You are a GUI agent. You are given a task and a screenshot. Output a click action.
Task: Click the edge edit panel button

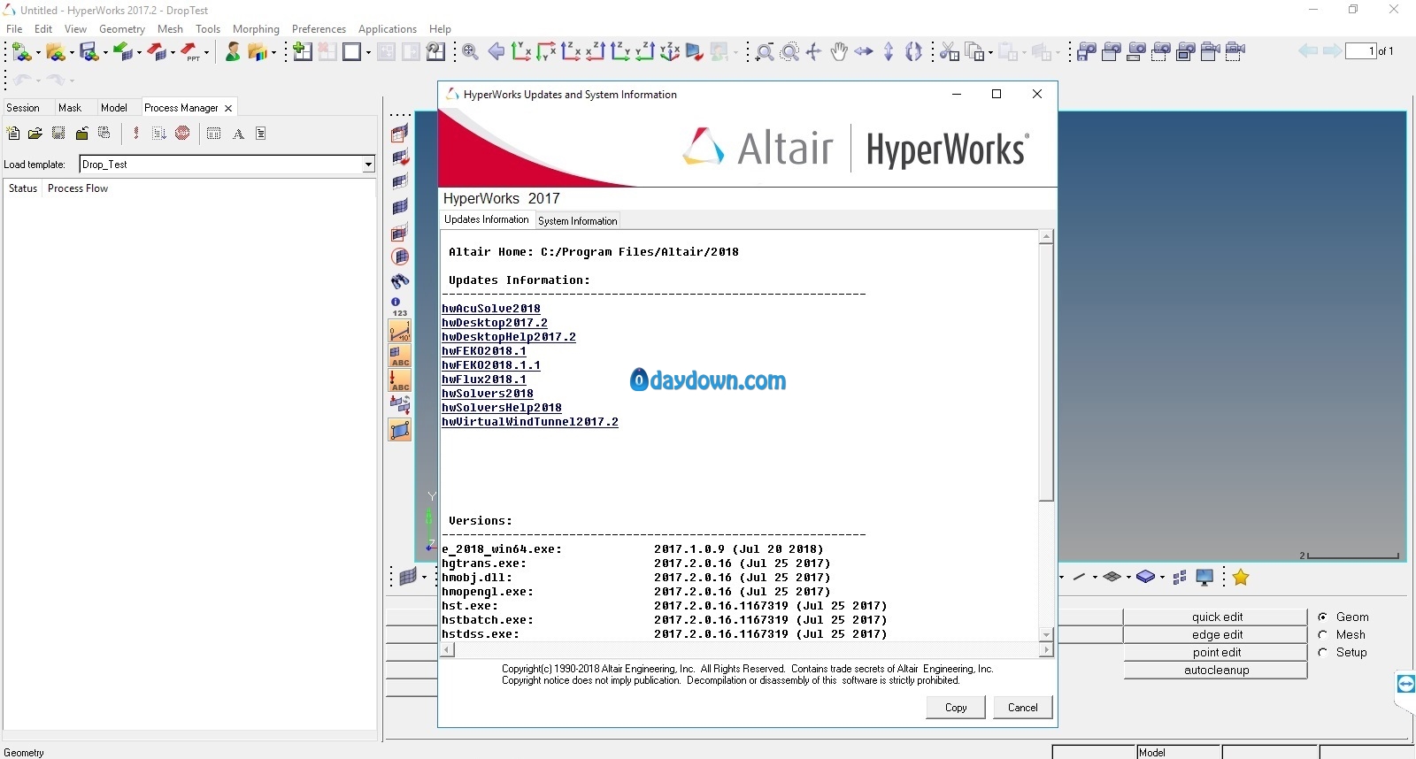[1216, 634]
